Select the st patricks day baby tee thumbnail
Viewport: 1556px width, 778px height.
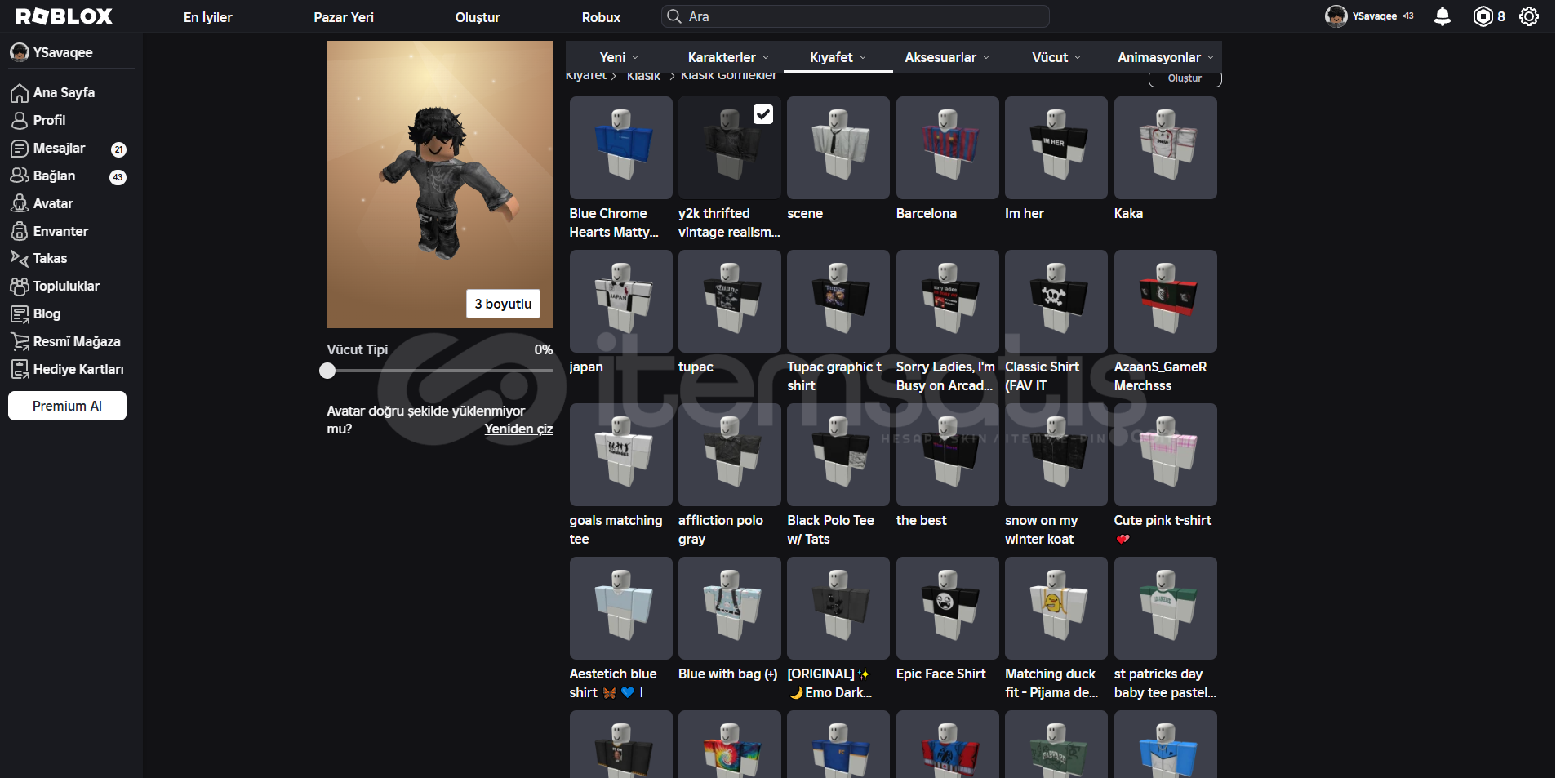tap(1165, 608)
